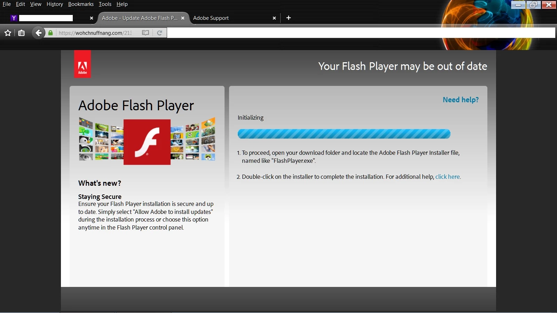
Task: Open a new tab with the plus icon
Action: coord(288,18)
